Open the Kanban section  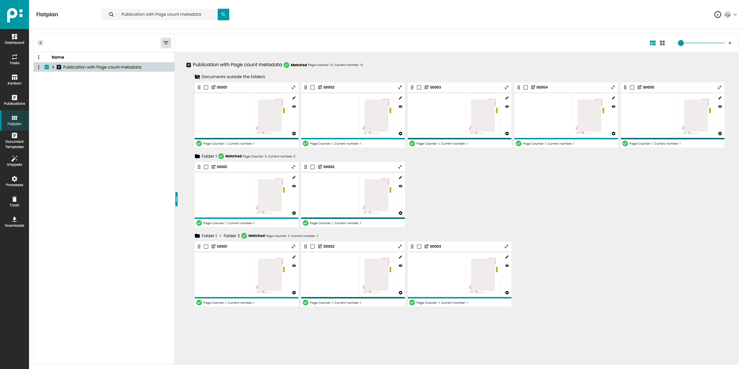click(x=14, y=80)
